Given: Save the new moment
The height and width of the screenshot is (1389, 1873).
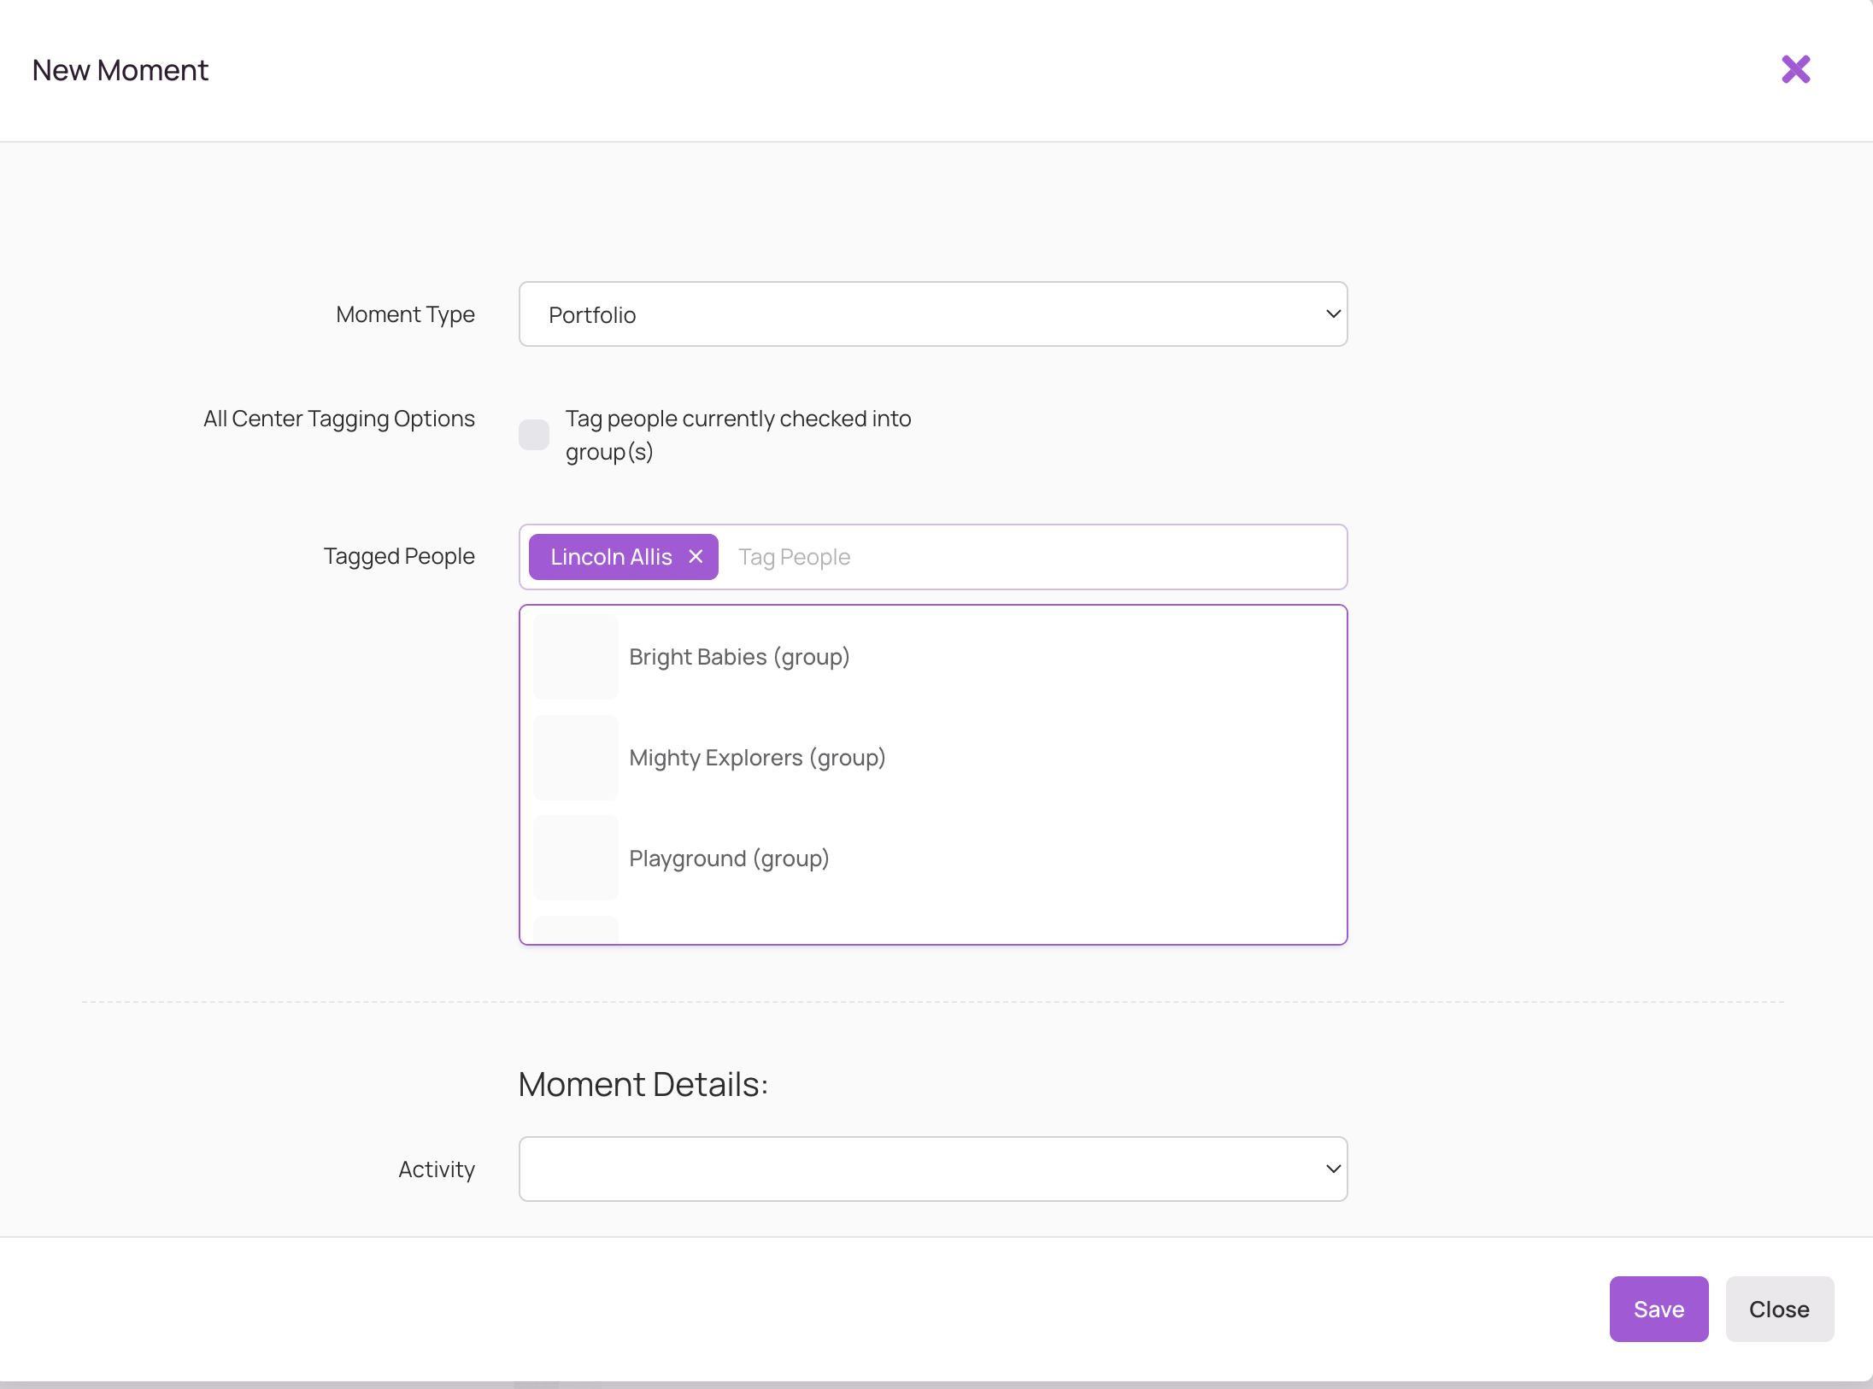Looking at the screenshot, I should [x=1658, y=1309].
